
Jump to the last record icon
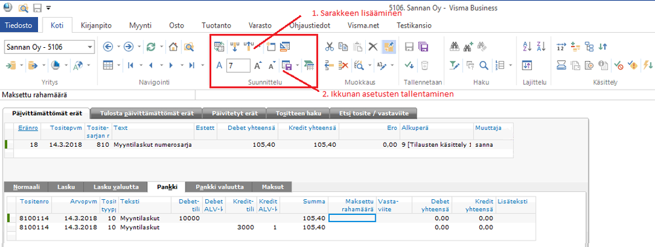(191, 65)
